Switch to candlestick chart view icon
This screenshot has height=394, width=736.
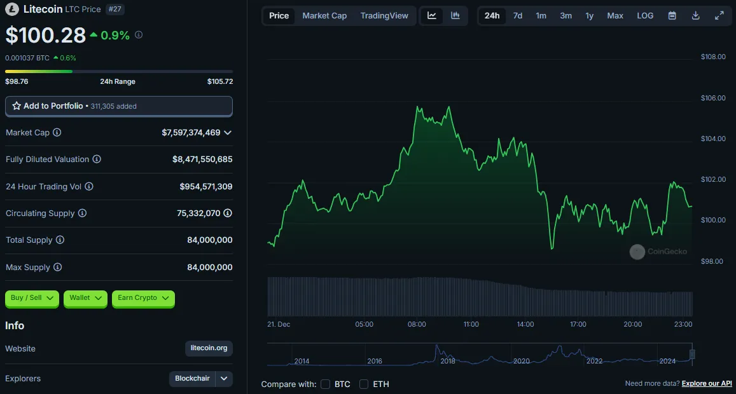[455, 15]
